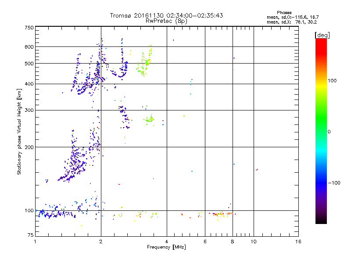The width and height of the screenshot is (351, 263).
Task: Click the 100 tick label on the colorbar
Action: 334,81
